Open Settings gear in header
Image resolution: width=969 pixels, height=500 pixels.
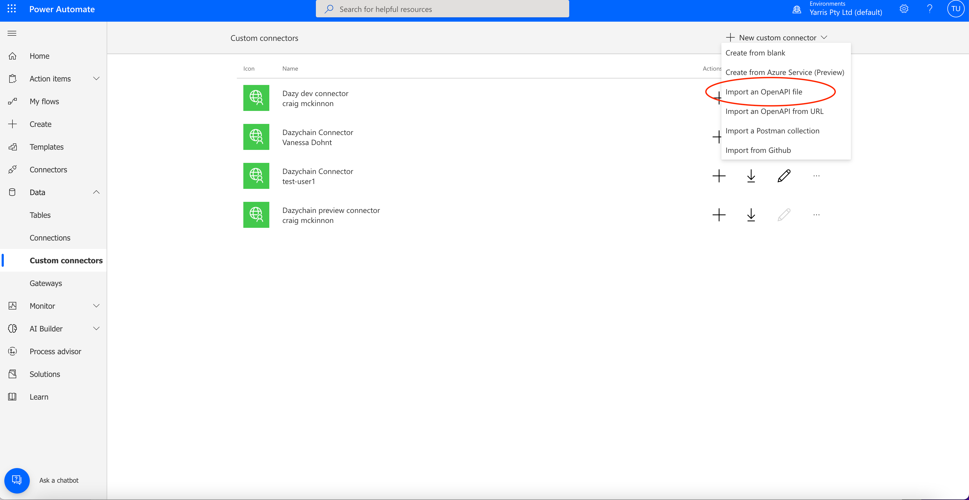[904, 9]
